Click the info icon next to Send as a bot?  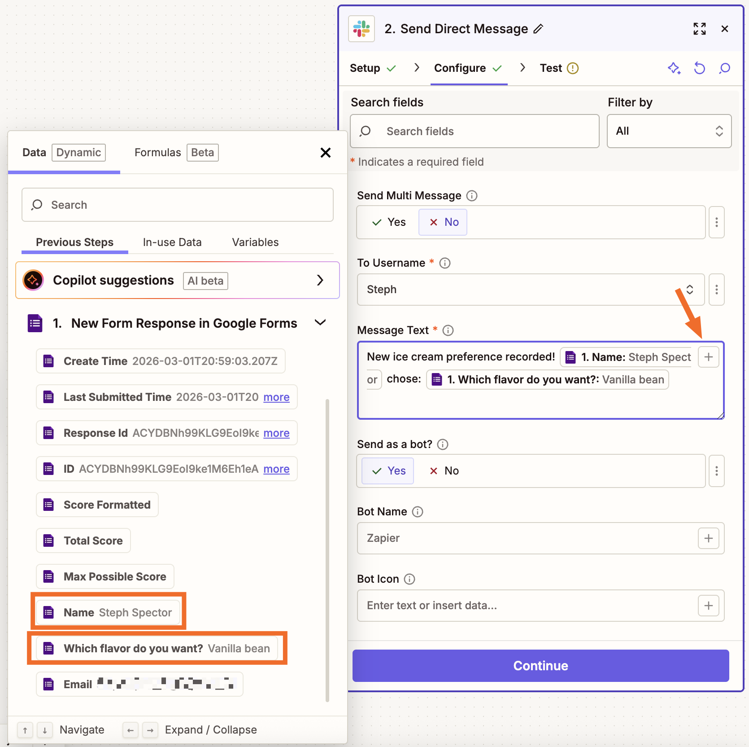(x=442, y=444)
